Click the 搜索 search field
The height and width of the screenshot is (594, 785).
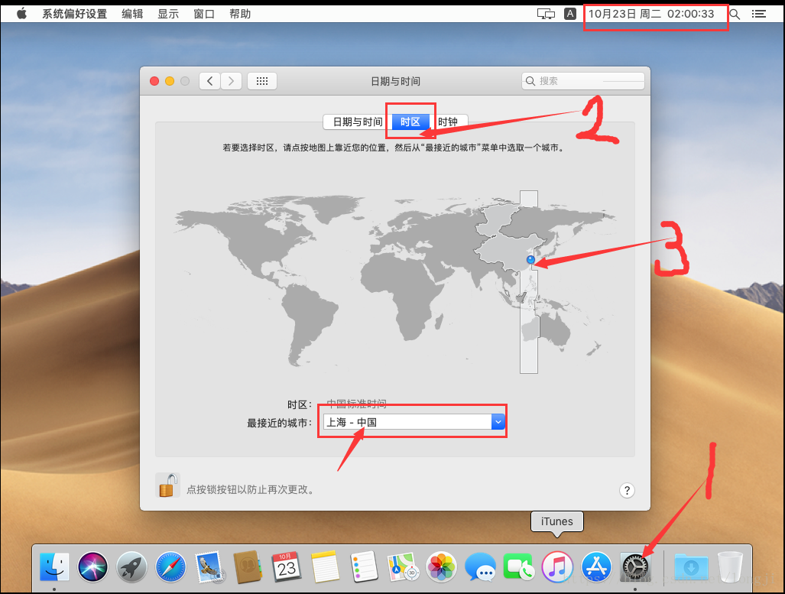pyautogui.click(x=582, y=80)
